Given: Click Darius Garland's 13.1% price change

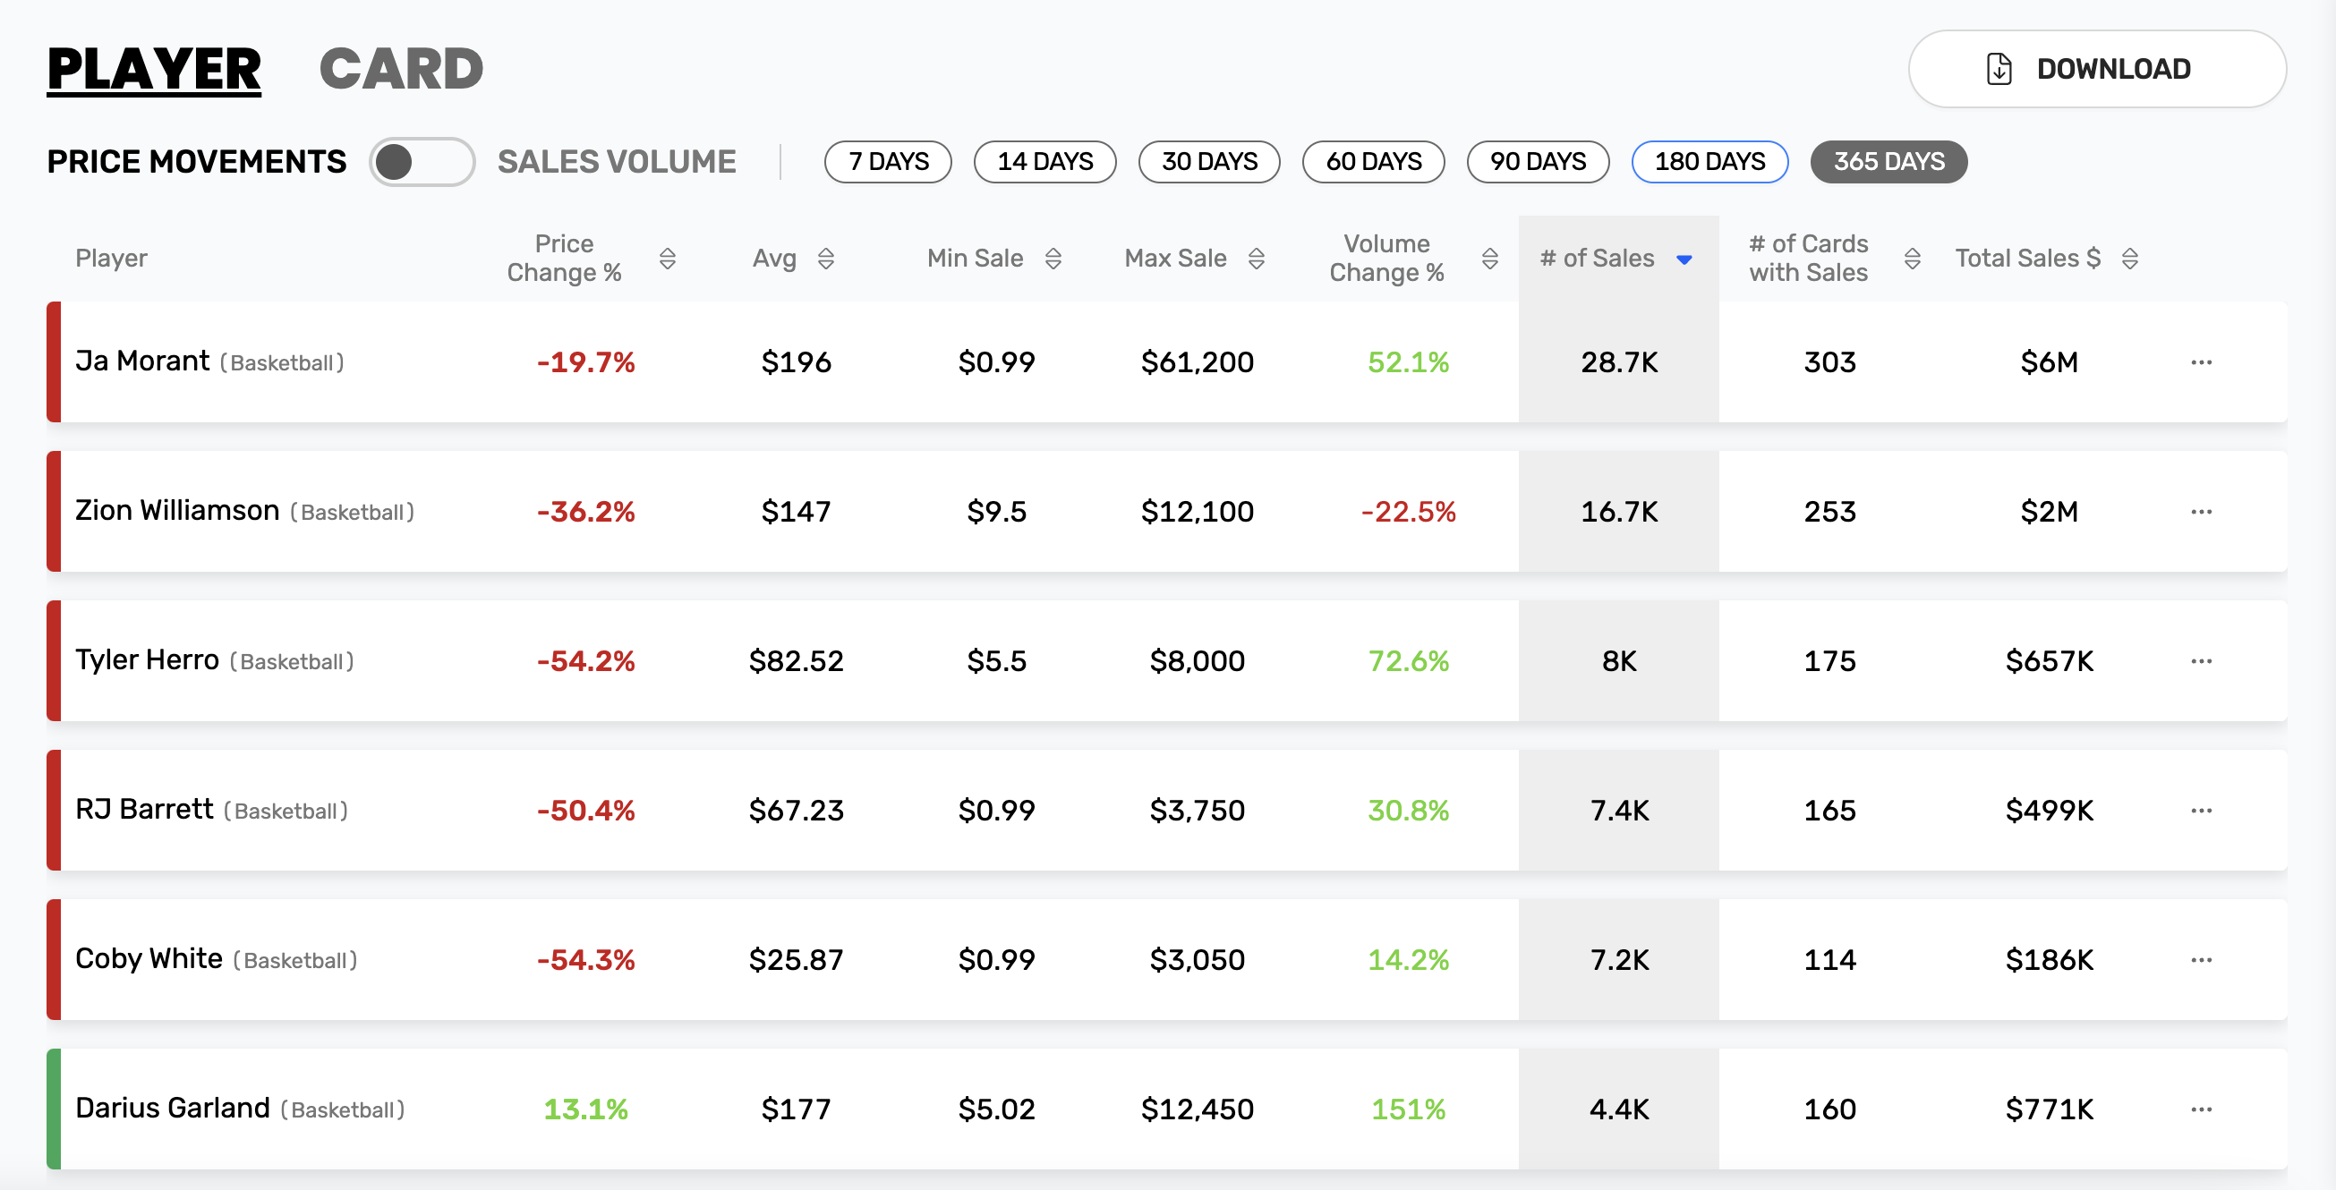Looking at the screenshot, I should click(x=586, y=1109).
